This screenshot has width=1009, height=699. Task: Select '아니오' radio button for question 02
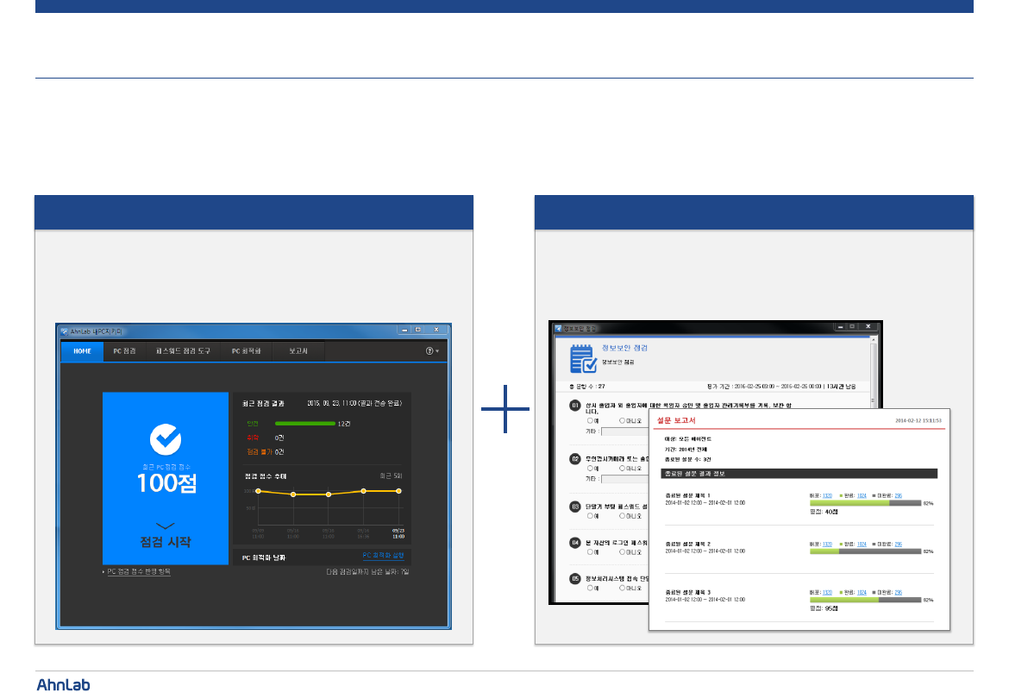[622, 469]
